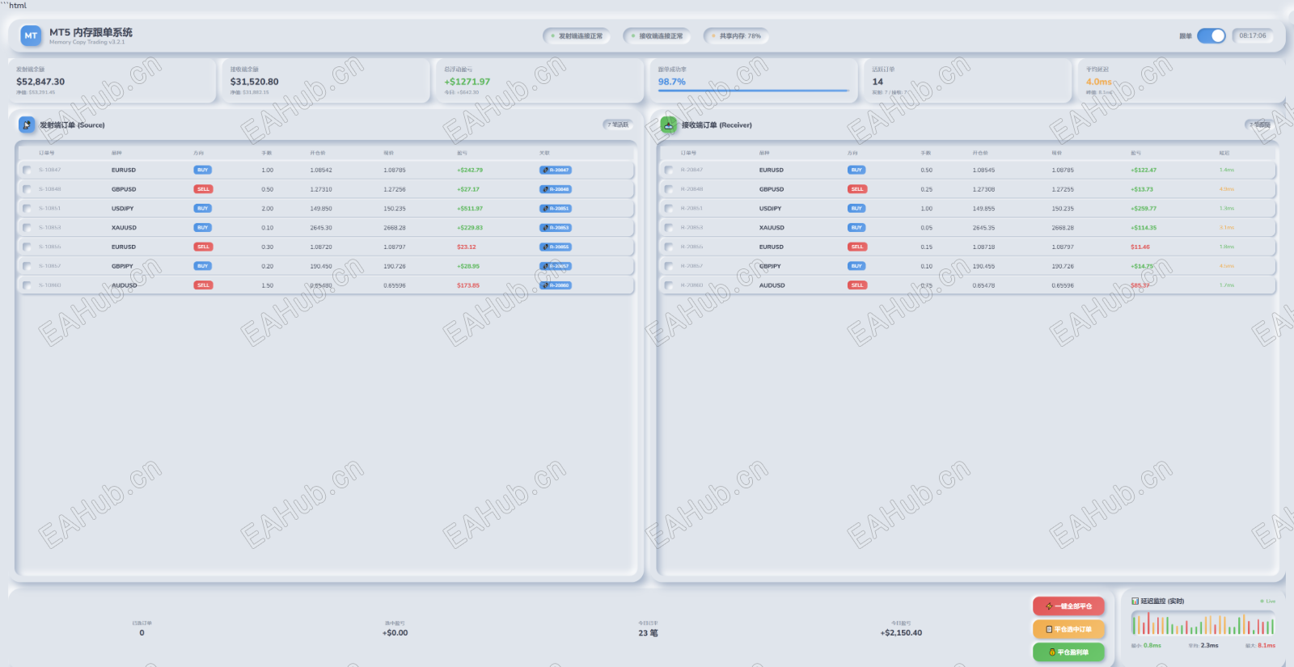Click BUY badge on source XAUUSD row
Image resolution: width=1294 pixels, height=667 pixels.
point(203,228)
